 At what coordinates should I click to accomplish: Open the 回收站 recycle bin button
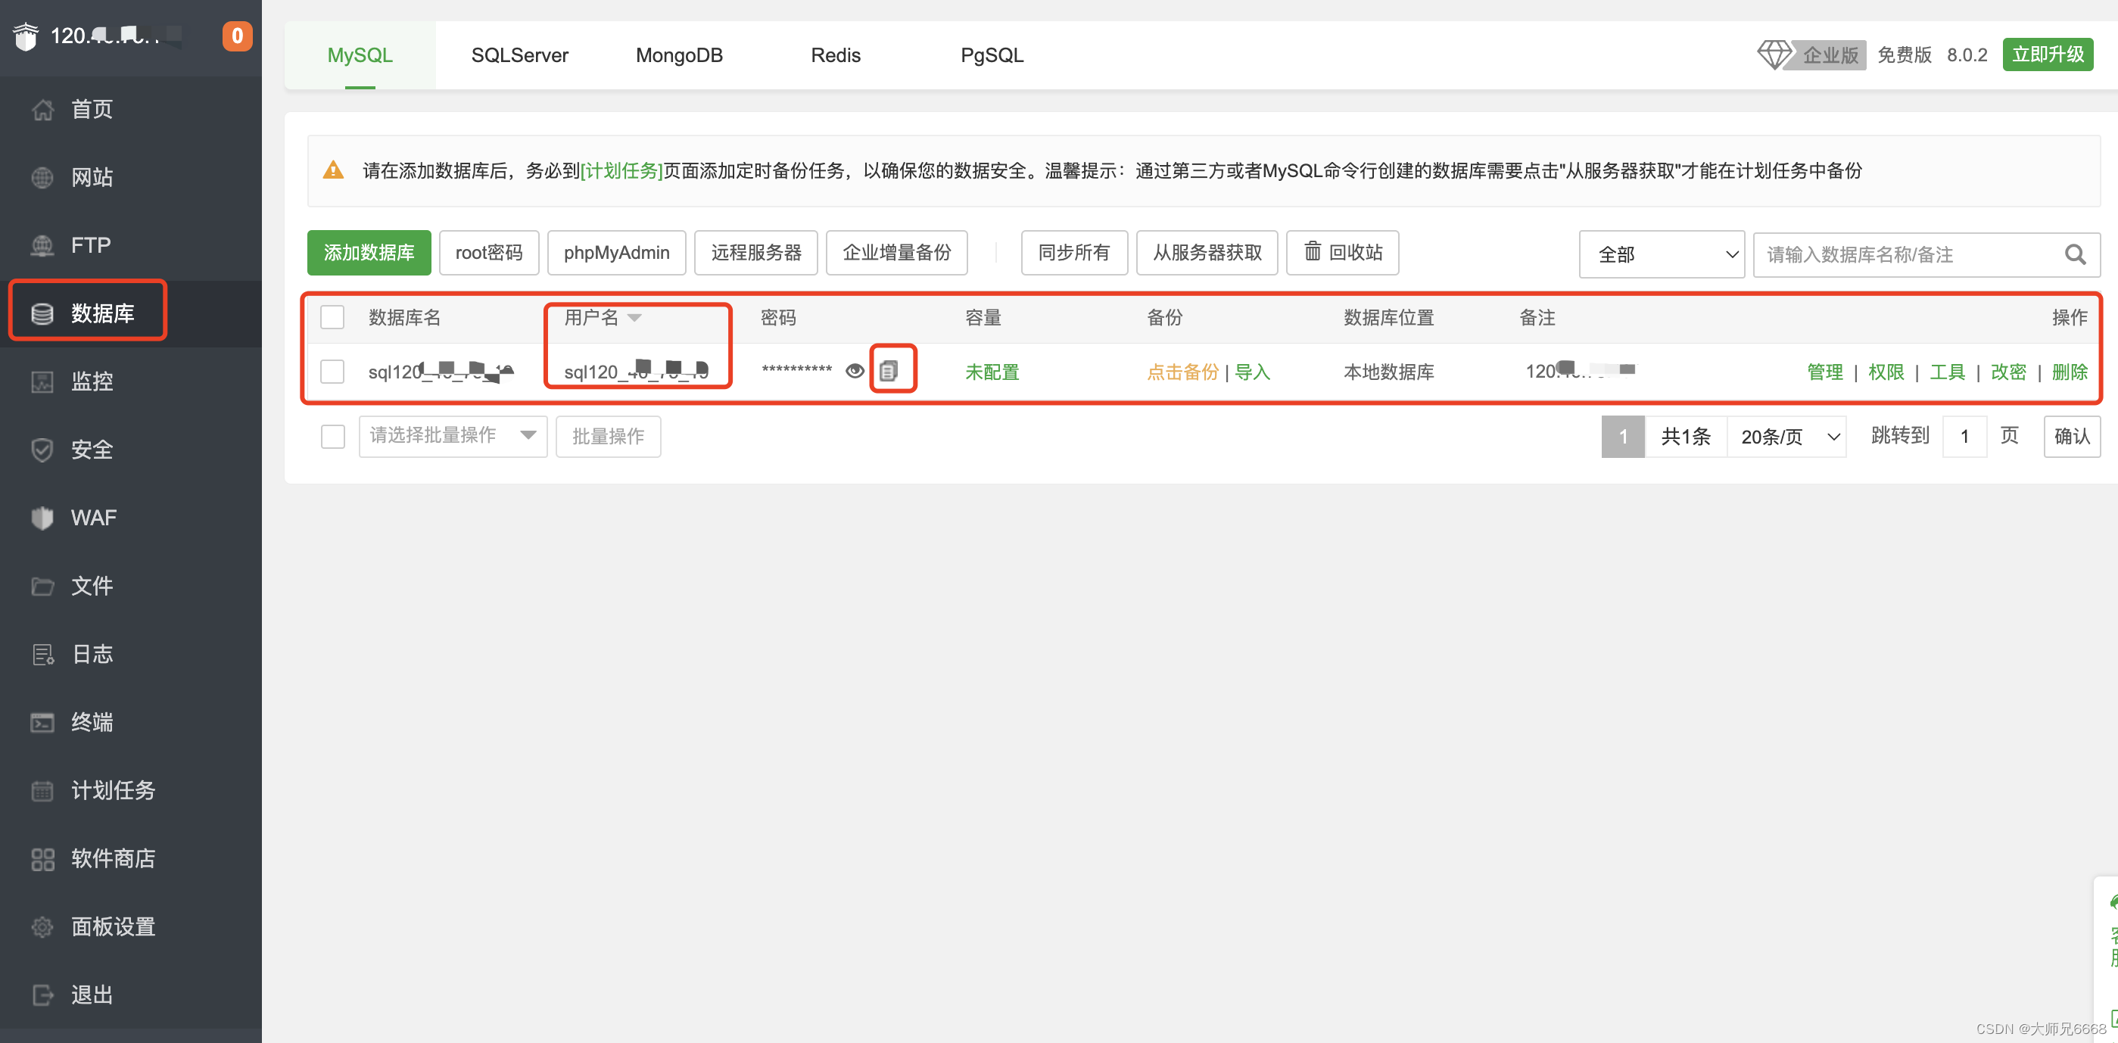coord(1343,253)
